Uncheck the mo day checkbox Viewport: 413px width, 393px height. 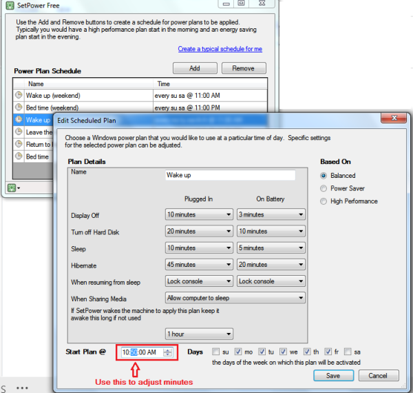tap(238, 352)
